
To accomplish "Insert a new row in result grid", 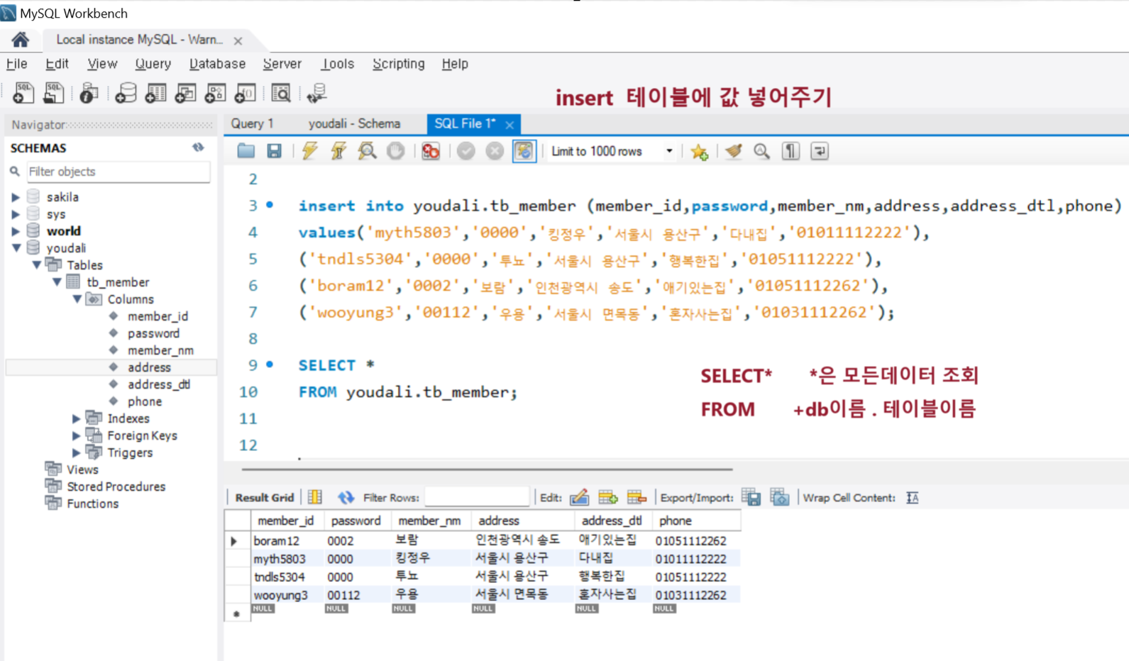I will tap(608, 497).
